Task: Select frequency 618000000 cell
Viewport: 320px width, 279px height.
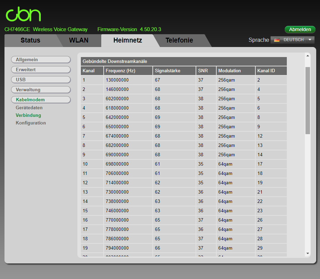Action: click(128, 108)
